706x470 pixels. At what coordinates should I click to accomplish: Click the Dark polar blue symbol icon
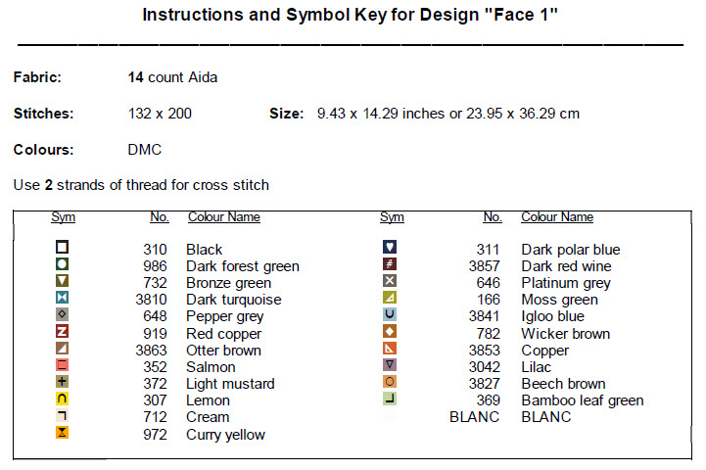tap(390, 249)
